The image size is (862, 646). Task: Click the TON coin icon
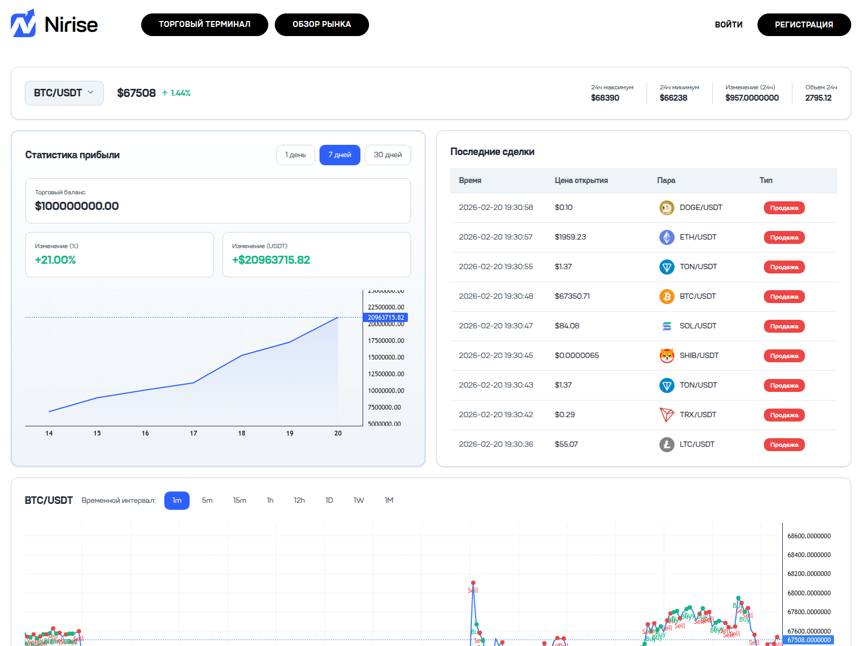pos(666,266)
